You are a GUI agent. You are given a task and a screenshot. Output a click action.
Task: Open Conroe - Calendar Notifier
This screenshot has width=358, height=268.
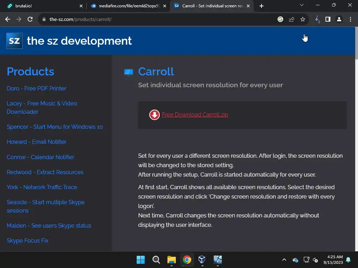[x=41, y=157]
